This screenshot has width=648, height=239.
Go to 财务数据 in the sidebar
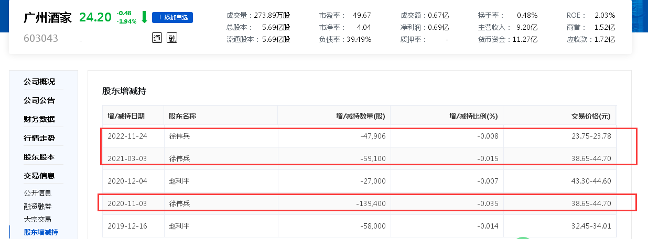(39, 119)
